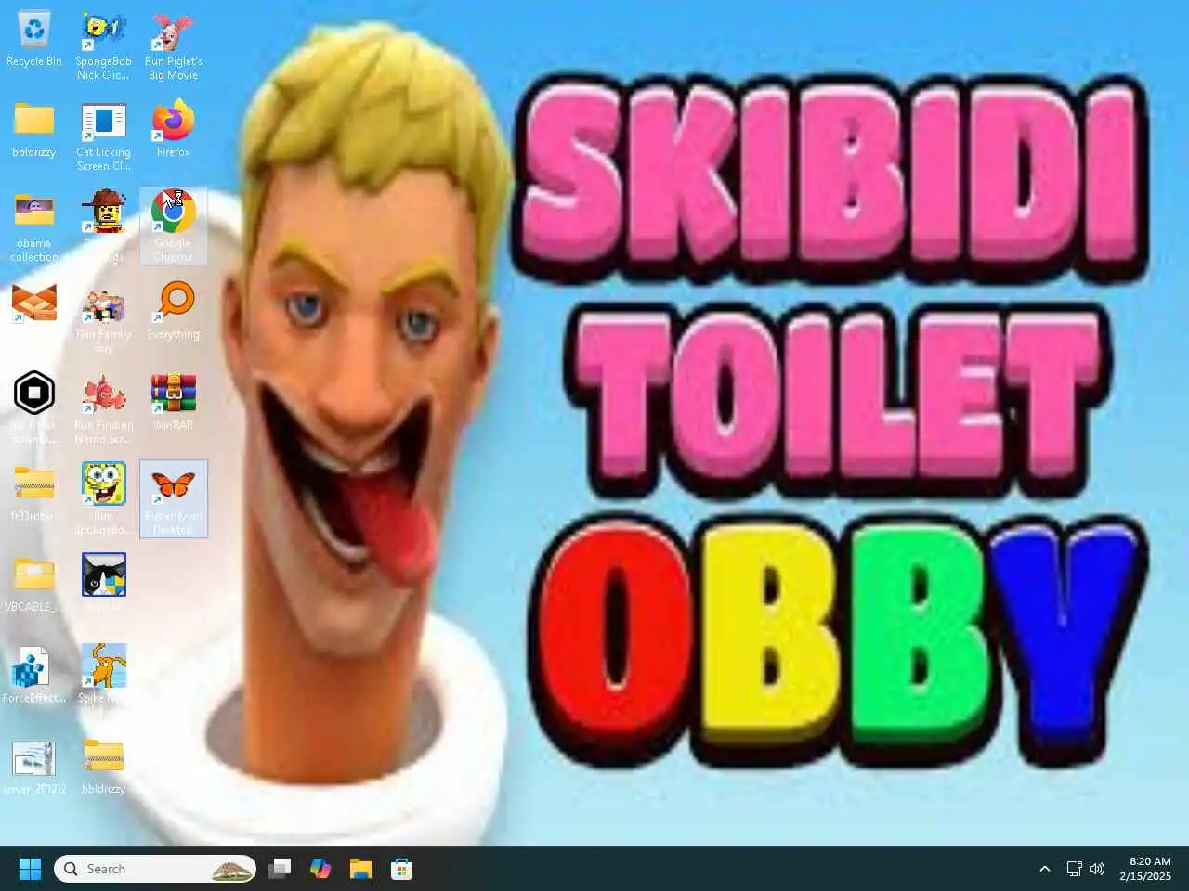Launch SpongeBob Nick Clic... shortcut
The width and height of the screenshot is (1189, 891).
pyautogui.click(x=103, y=46)
